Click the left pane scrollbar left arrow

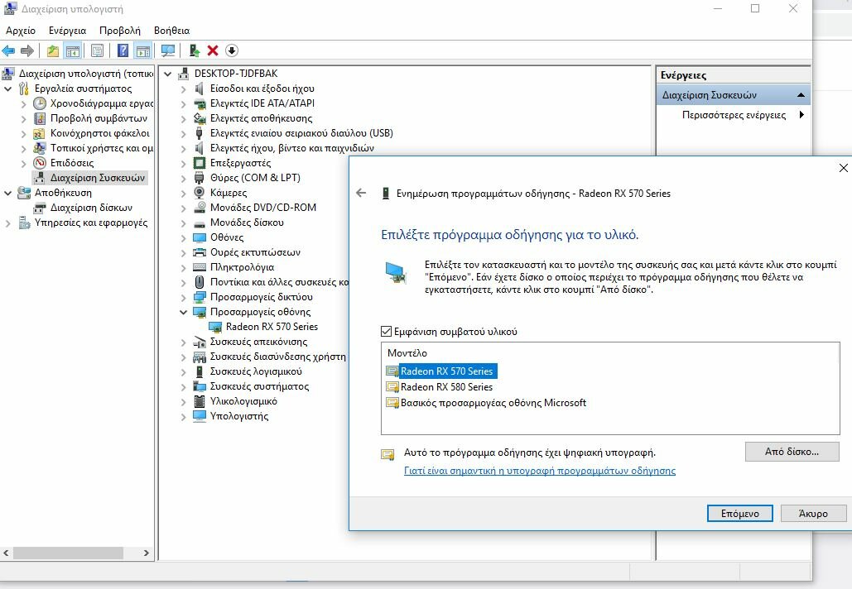pos(6,553)
